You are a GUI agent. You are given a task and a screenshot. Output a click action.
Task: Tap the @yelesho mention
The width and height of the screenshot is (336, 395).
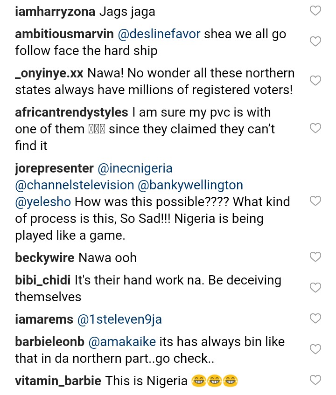click(43, 201)
